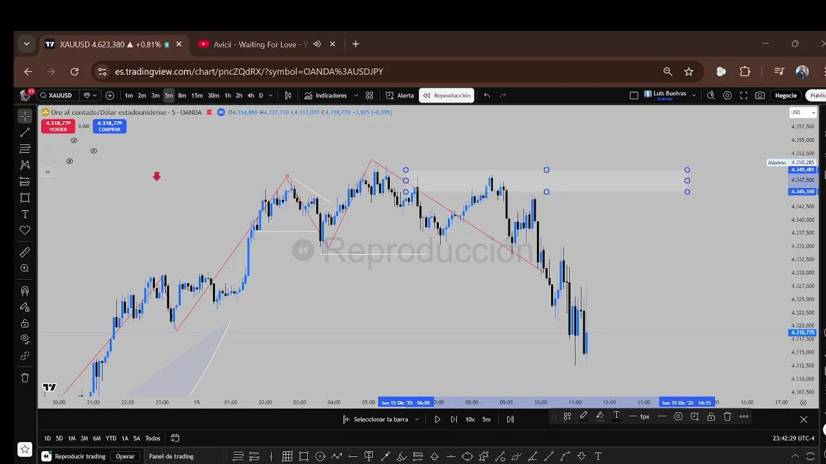Click the link drawings icon in sidebar

tap(25, 355)
